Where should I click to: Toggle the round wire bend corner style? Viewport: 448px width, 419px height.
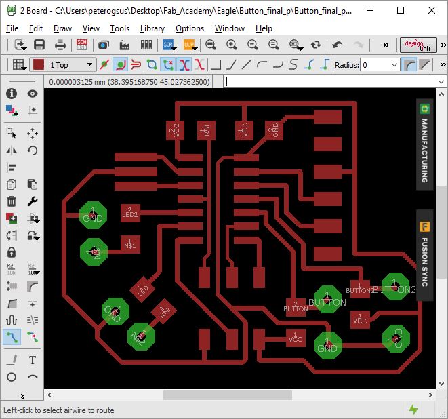pyautogui.click(x=409, y=65)
